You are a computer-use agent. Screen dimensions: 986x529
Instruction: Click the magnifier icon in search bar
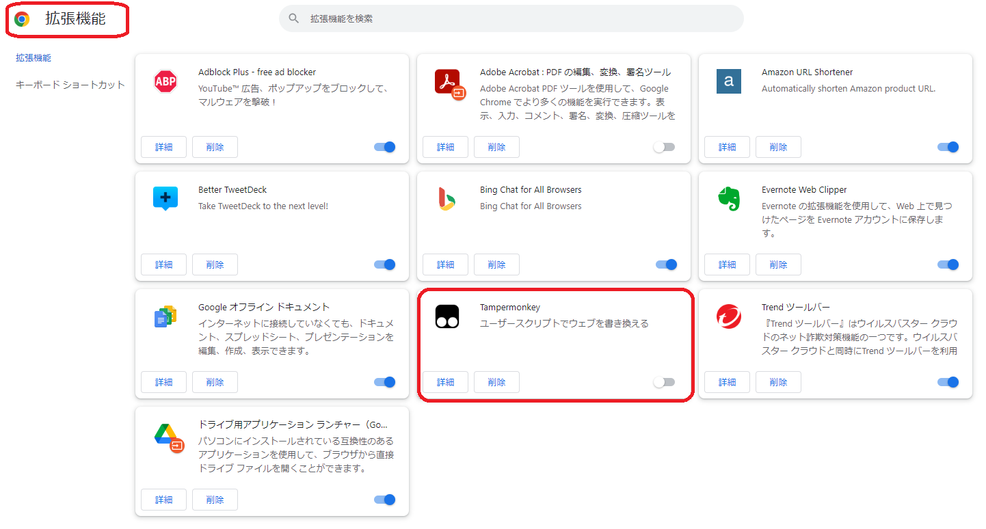point(294,18)
